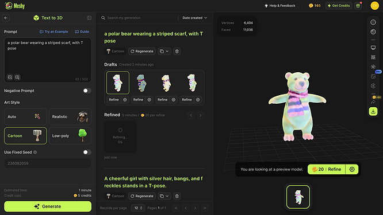Screen dimensions: 383x215
Task: Share the model with the arrow icon
Action: [373, 102]
